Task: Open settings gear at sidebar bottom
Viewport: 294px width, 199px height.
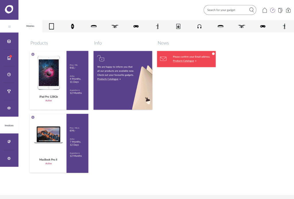Action: coord(9,158)
